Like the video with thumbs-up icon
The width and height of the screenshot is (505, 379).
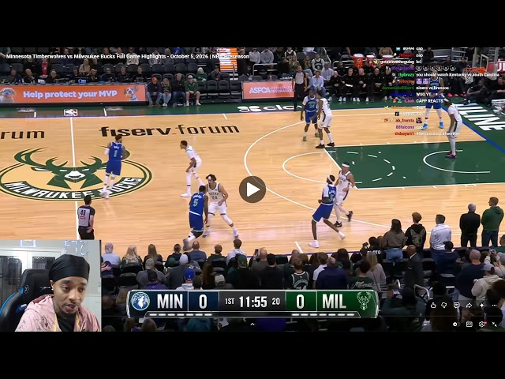(433, 305)
